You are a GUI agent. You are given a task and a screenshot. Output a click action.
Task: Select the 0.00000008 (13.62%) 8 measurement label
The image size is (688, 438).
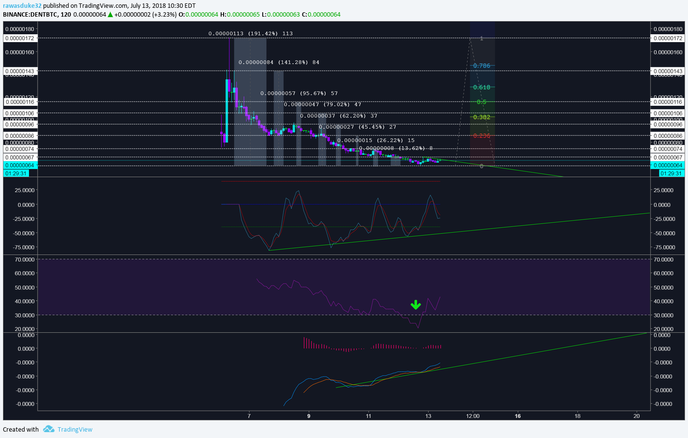(396, 148)
